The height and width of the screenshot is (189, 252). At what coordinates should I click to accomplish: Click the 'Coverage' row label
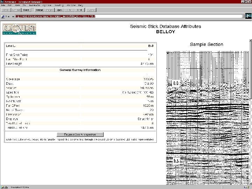[13, 79]
